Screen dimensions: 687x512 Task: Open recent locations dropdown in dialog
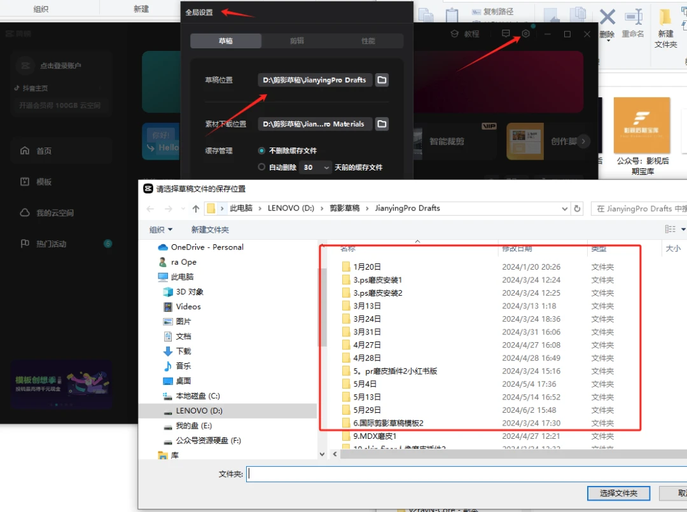tap(183, 209)
